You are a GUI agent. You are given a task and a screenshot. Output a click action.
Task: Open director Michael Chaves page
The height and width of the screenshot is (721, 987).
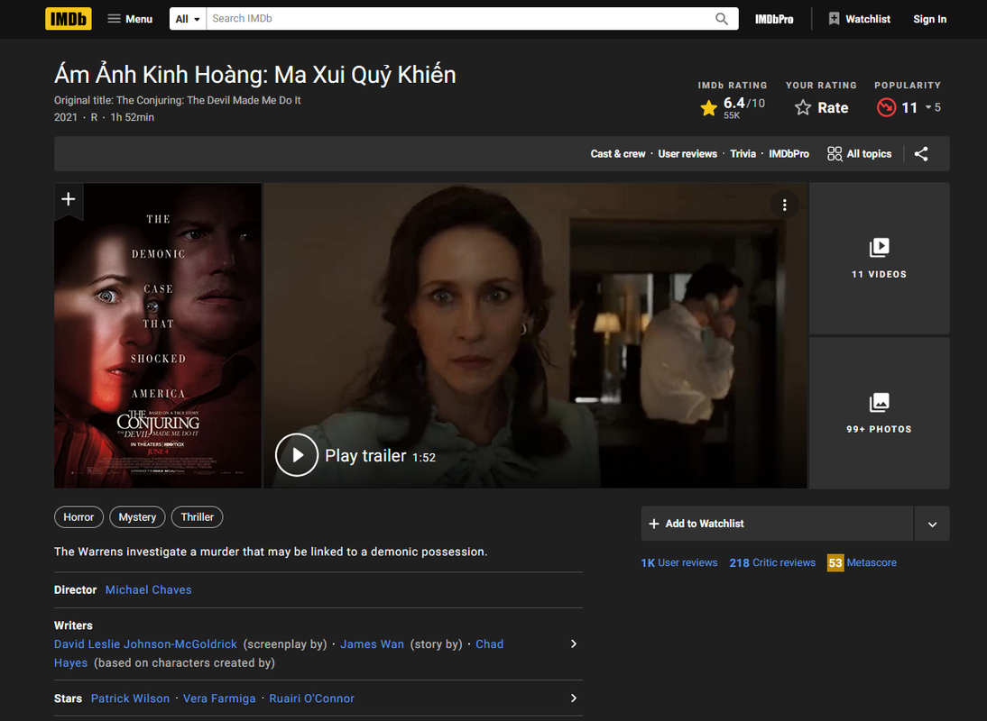[149, 590]
